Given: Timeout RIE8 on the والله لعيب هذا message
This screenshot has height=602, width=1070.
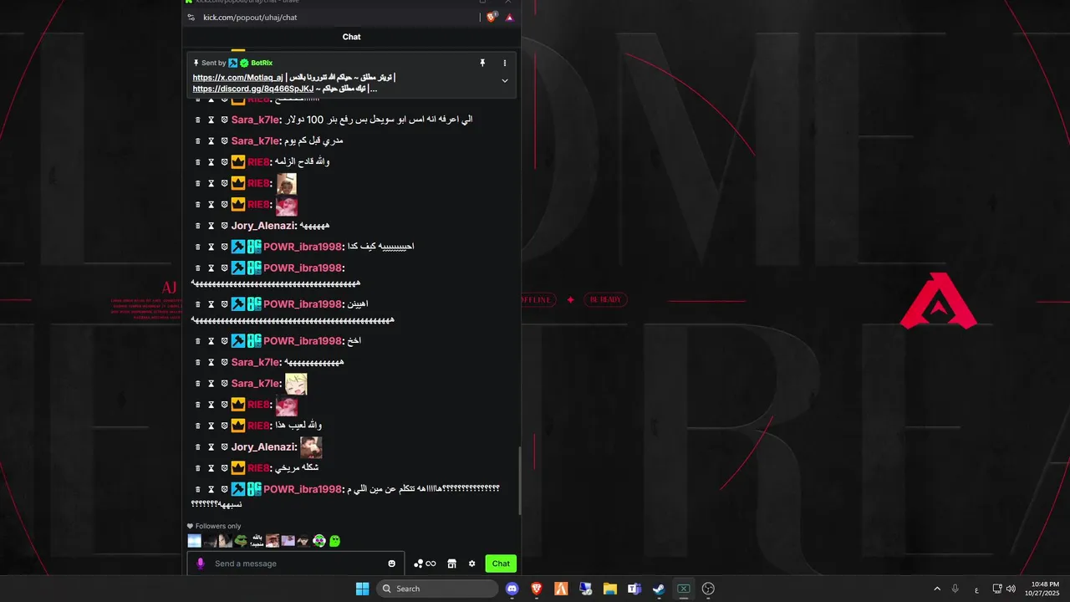Looking at the screenshot, I should [211, 426].
